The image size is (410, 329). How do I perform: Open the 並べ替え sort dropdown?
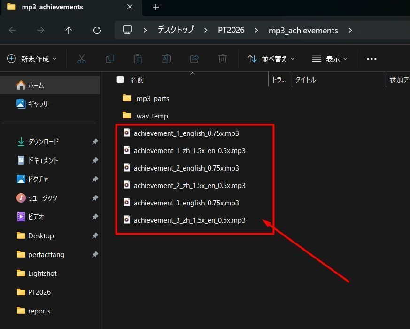point(271,59)
